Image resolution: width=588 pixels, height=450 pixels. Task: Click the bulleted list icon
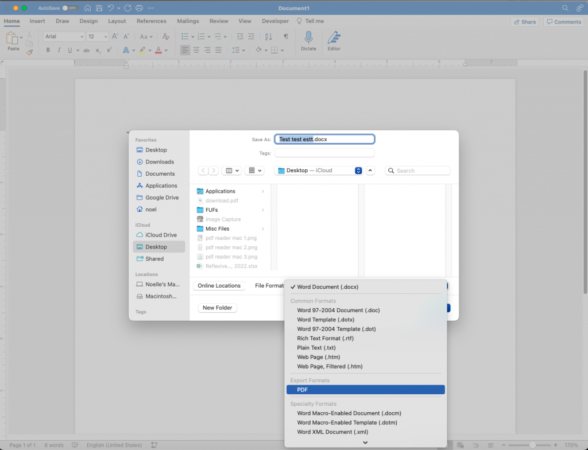185,36
